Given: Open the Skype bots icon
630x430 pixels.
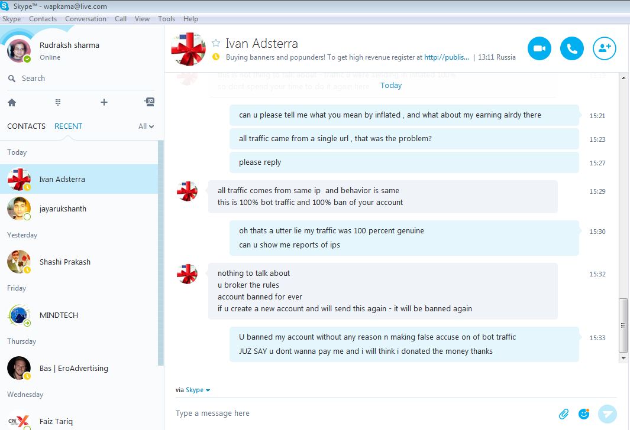Looking at the screenshot, I should point(150,102).
